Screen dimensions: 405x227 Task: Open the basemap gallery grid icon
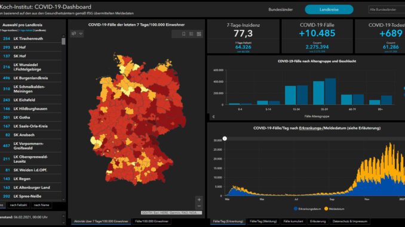click(x=199, y=34)
